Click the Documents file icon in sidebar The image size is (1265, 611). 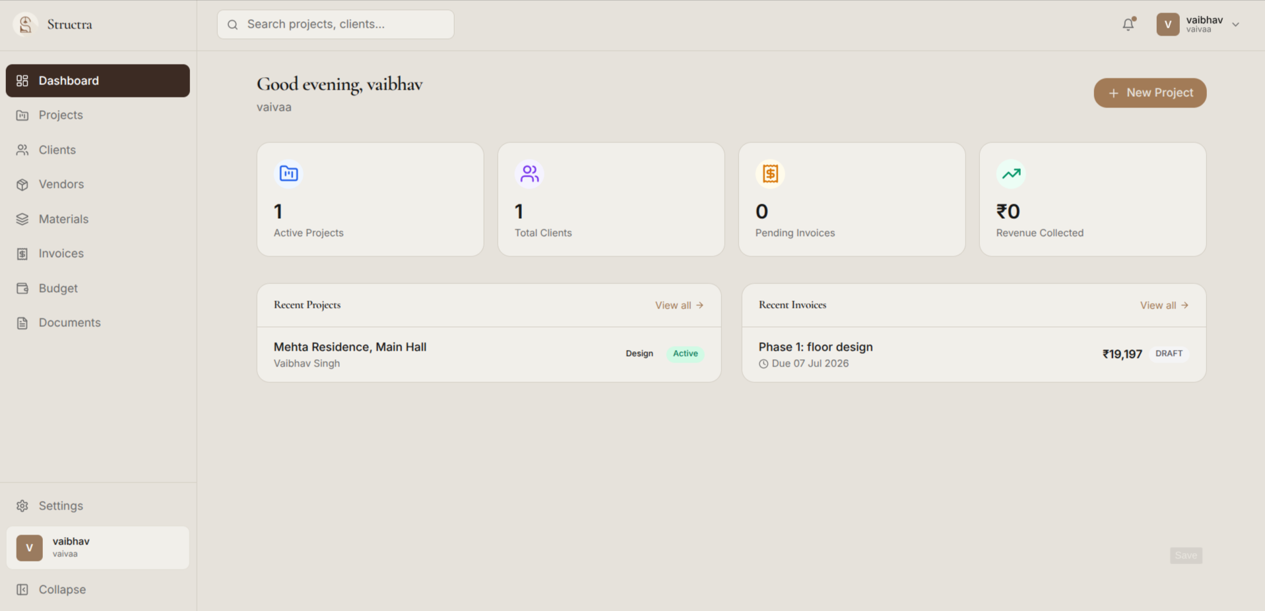click(22, 323)
